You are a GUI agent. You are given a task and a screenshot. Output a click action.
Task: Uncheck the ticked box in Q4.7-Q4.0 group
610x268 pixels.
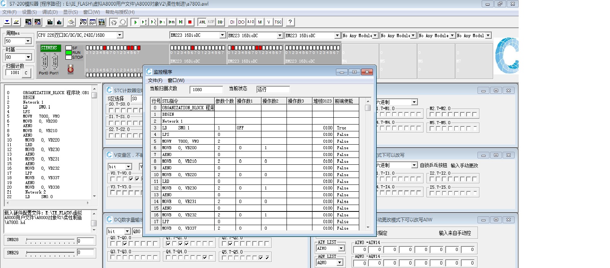(205, 258)
